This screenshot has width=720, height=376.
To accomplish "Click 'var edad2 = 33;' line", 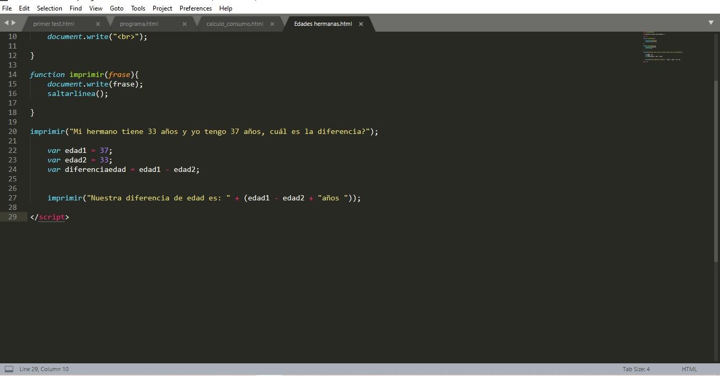I will [x=80, y=160].
